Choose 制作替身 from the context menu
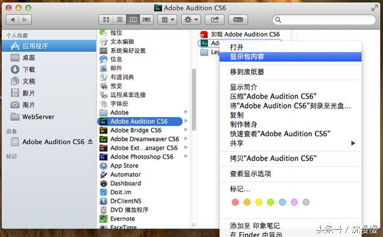This screenshot has width=383, height=237. [x=290, y=124]
